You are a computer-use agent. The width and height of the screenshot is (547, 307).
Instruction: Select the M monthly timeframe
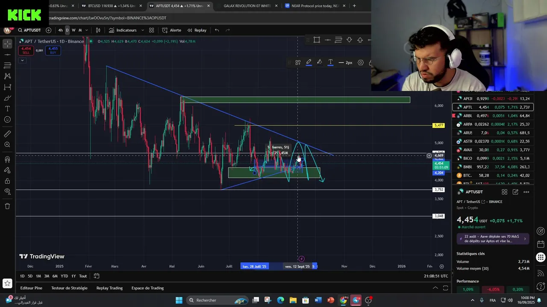[x=80, y=30]
